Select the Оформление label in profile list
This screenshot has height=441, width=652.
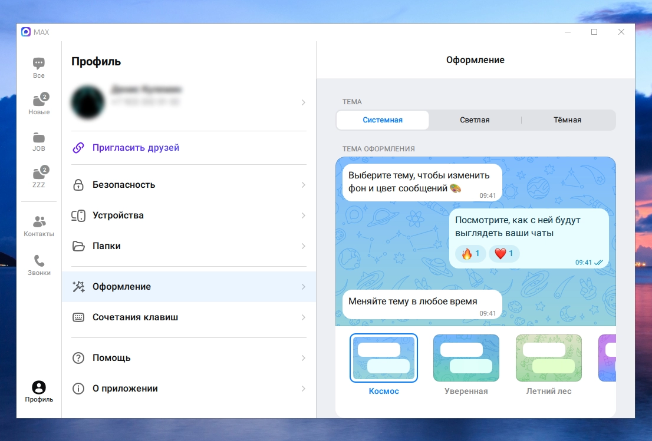[x=121, y=287]
